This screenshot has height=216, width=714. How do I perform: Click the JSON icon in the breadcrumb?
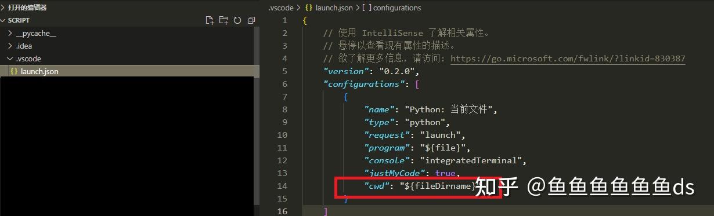pyautogui.click(x=309, y=8)
